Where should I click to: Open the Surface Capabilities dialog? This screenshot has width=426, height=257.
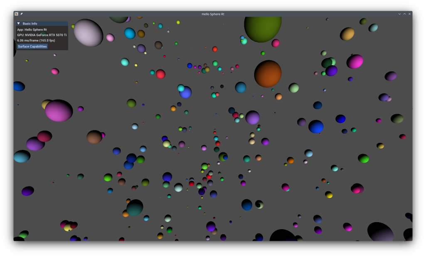[32, 47]
